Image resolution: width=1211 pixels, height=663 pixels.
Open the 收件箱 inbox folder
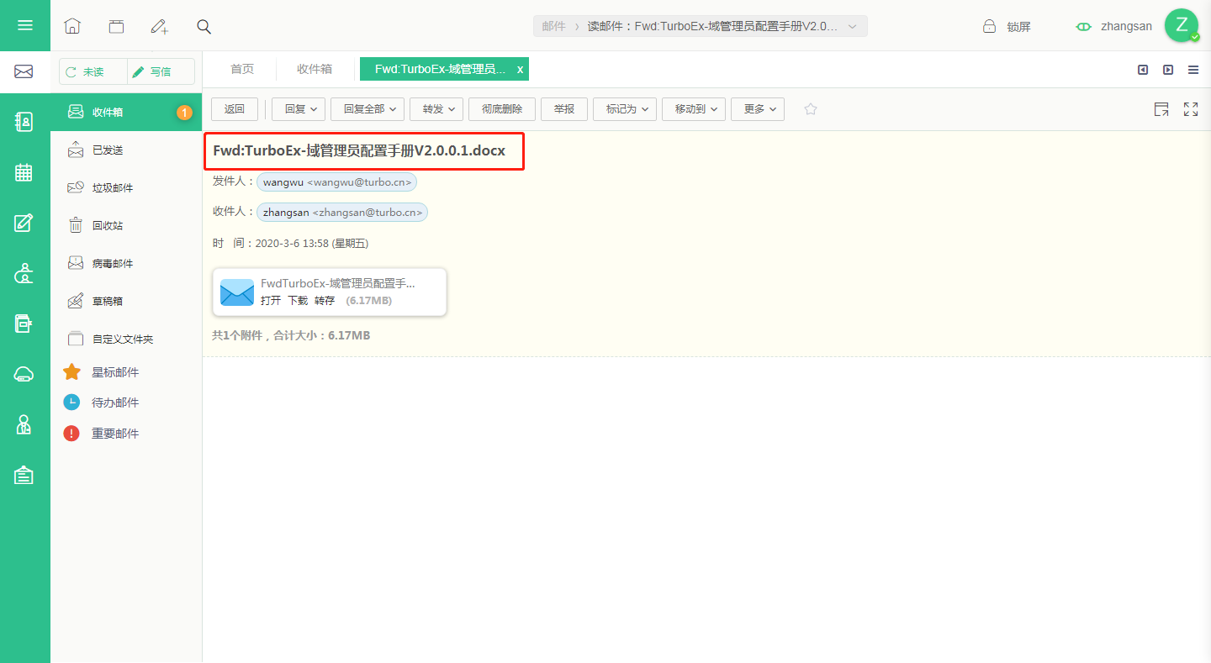pyautogui.click(x=126, y=112)
